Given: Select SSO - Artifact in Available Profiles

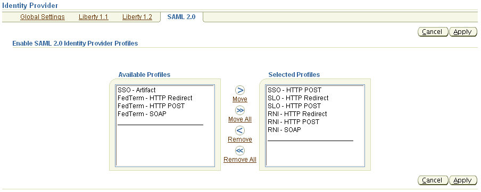Looking at the screenshot, I should [x=137, y=90].
